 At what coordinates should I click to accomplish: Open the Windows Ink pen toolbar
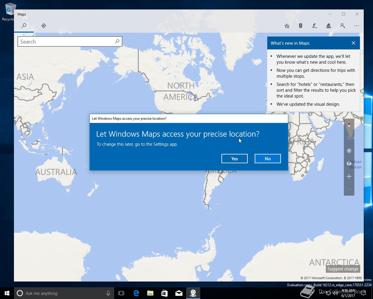[315, 26]
